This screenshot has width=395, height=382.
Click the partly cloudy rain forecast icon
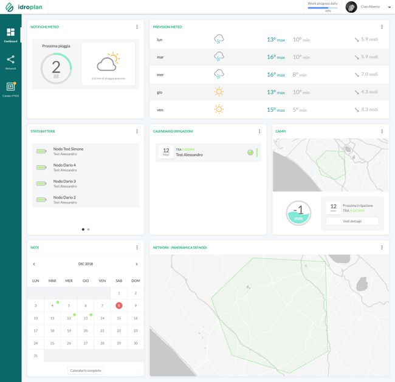coord(108,62)
